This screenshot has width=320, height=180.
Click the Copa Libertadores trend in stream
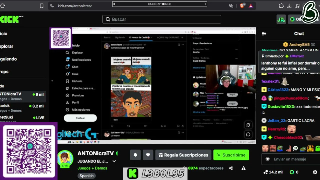point(202,43)
